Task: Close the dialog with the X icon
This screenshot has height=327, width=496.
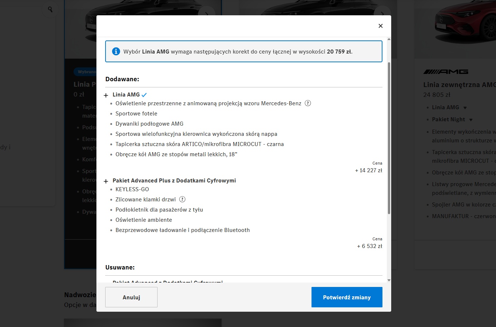Action: 381,26
